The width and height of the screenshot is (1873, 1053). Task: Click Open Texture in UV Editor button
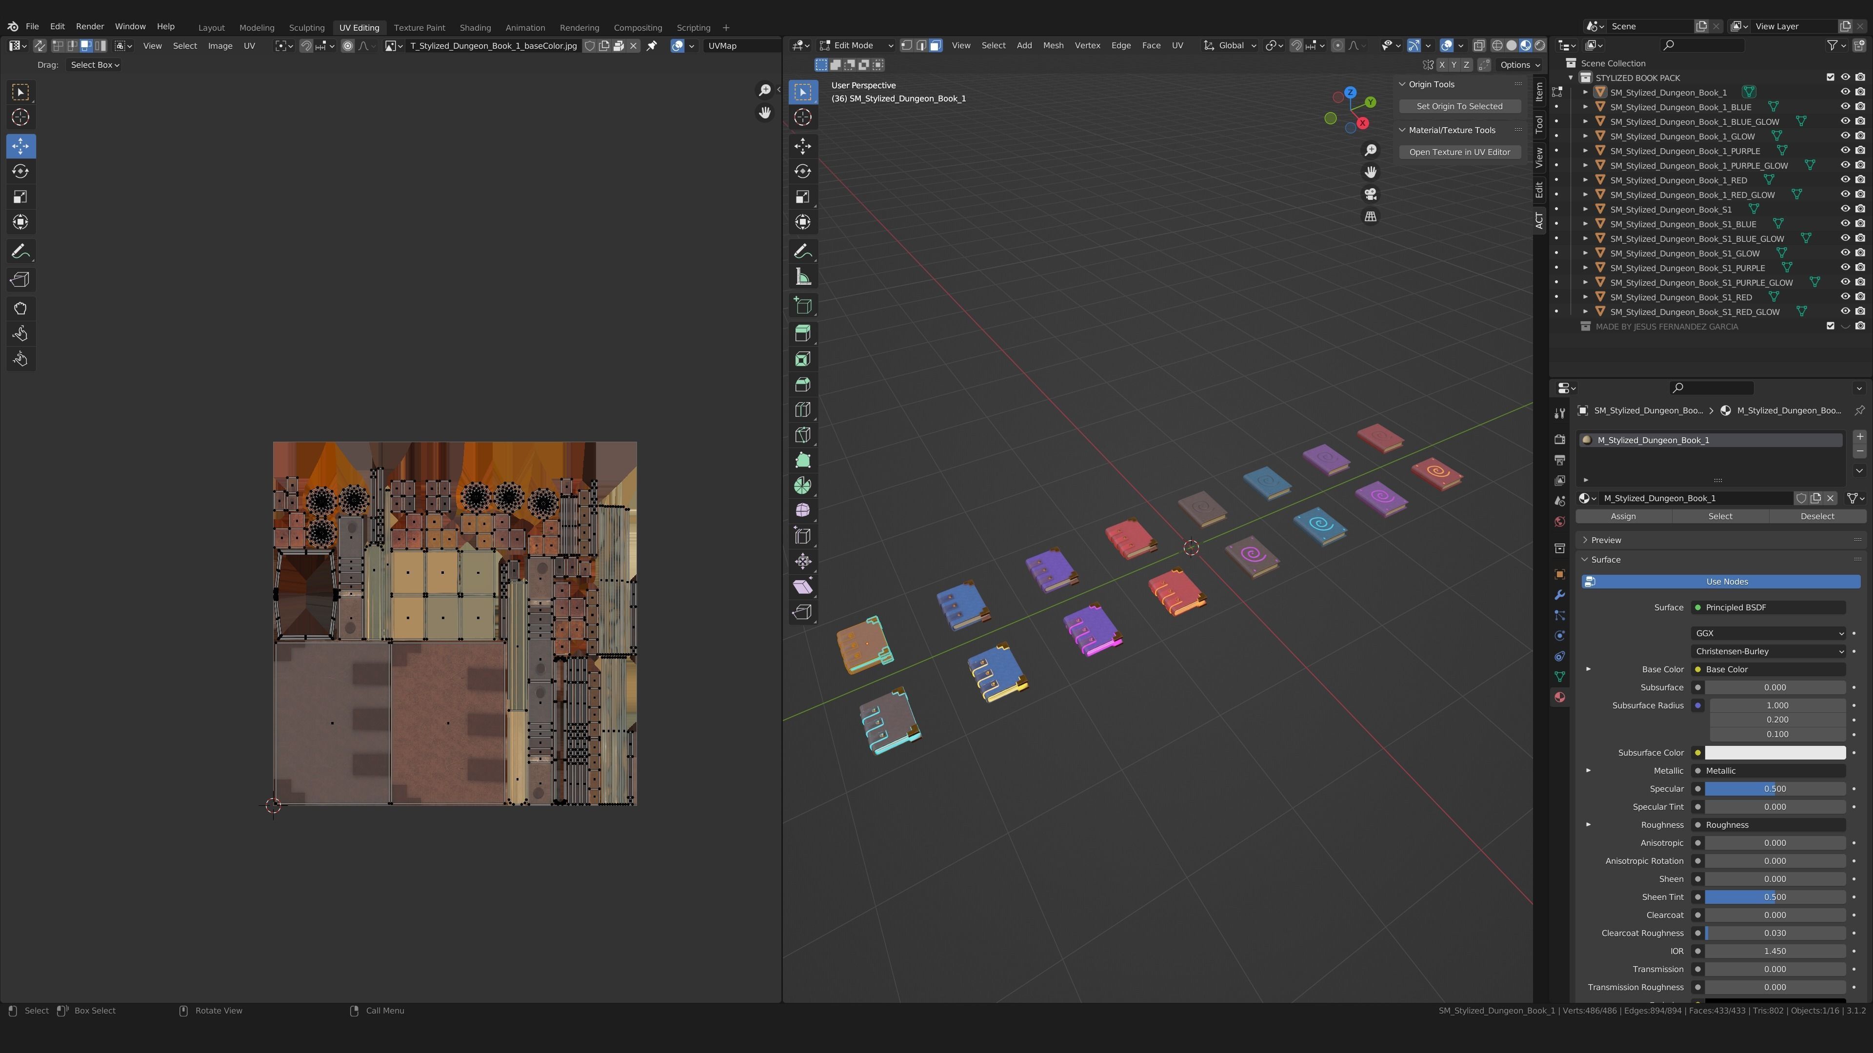pos(1459,152)
